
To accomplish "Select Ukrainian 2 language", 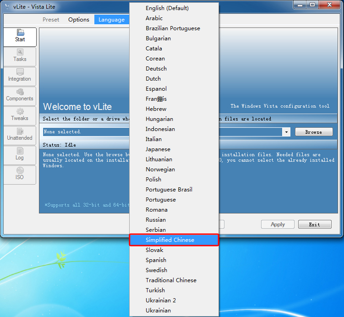I will click(x=174, y=301).
